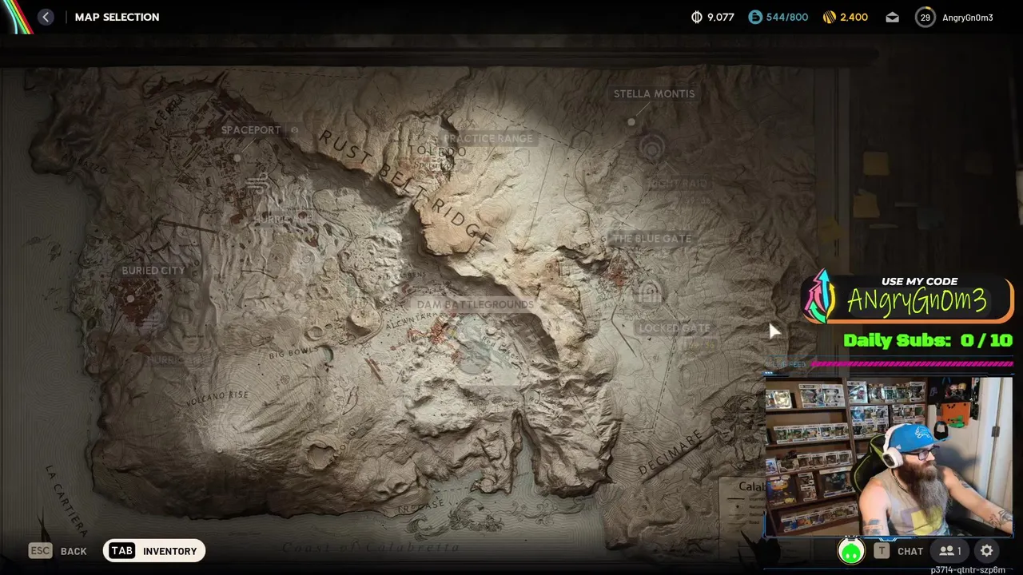Go back using the top-left arrow
Image resolution: width=1023 pixels, height=575 pixels.
(x=46, y=17)
